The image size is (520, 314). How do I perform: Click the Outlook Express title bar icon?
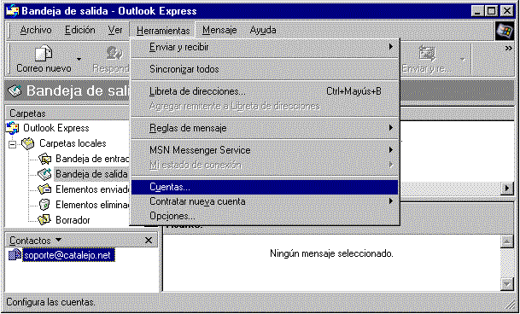click(13, 11)
